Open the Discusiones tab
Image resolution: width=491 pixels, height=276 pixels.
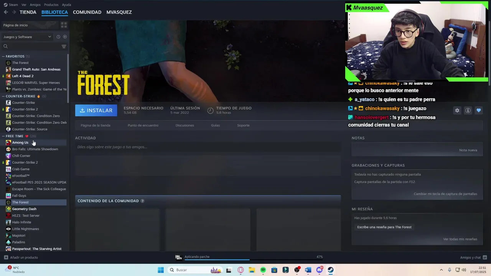[x=185, y=125]
